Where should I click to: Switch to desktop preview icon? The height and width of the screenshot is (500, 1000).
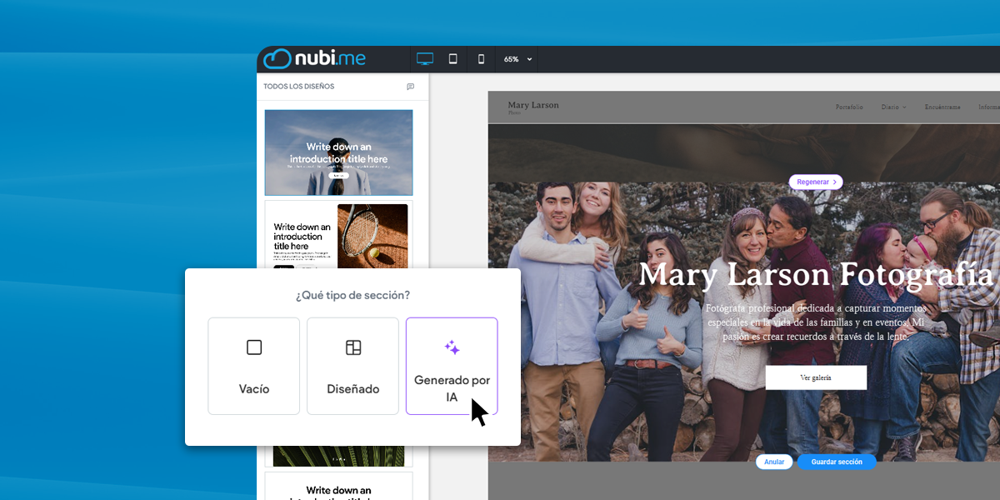[425, 59]
